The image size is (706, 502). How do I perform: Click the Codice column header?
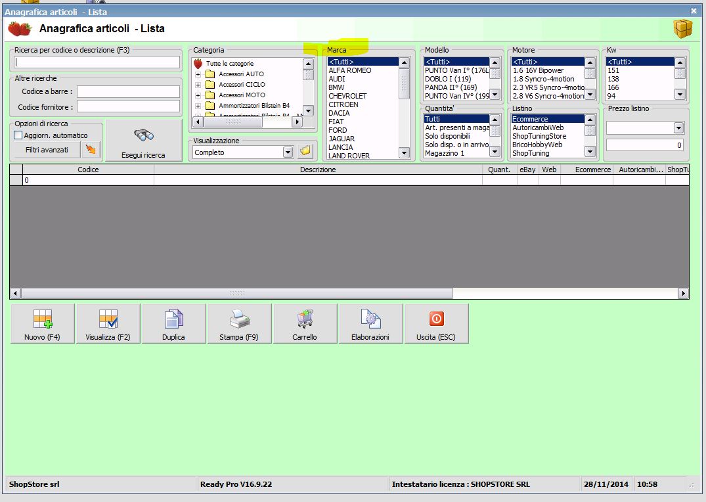click(88, 170)
